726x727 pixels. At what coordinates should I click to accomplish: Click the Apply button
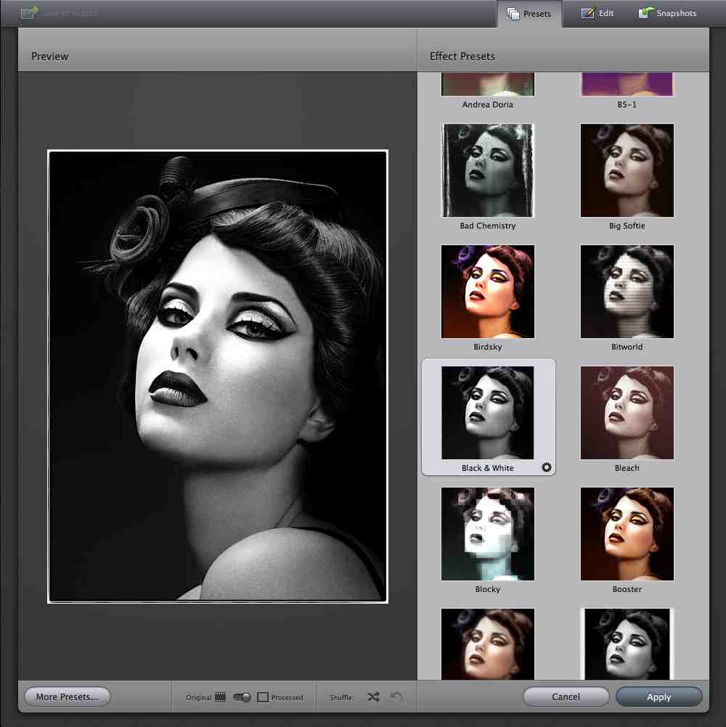click(x=658, y=697)
